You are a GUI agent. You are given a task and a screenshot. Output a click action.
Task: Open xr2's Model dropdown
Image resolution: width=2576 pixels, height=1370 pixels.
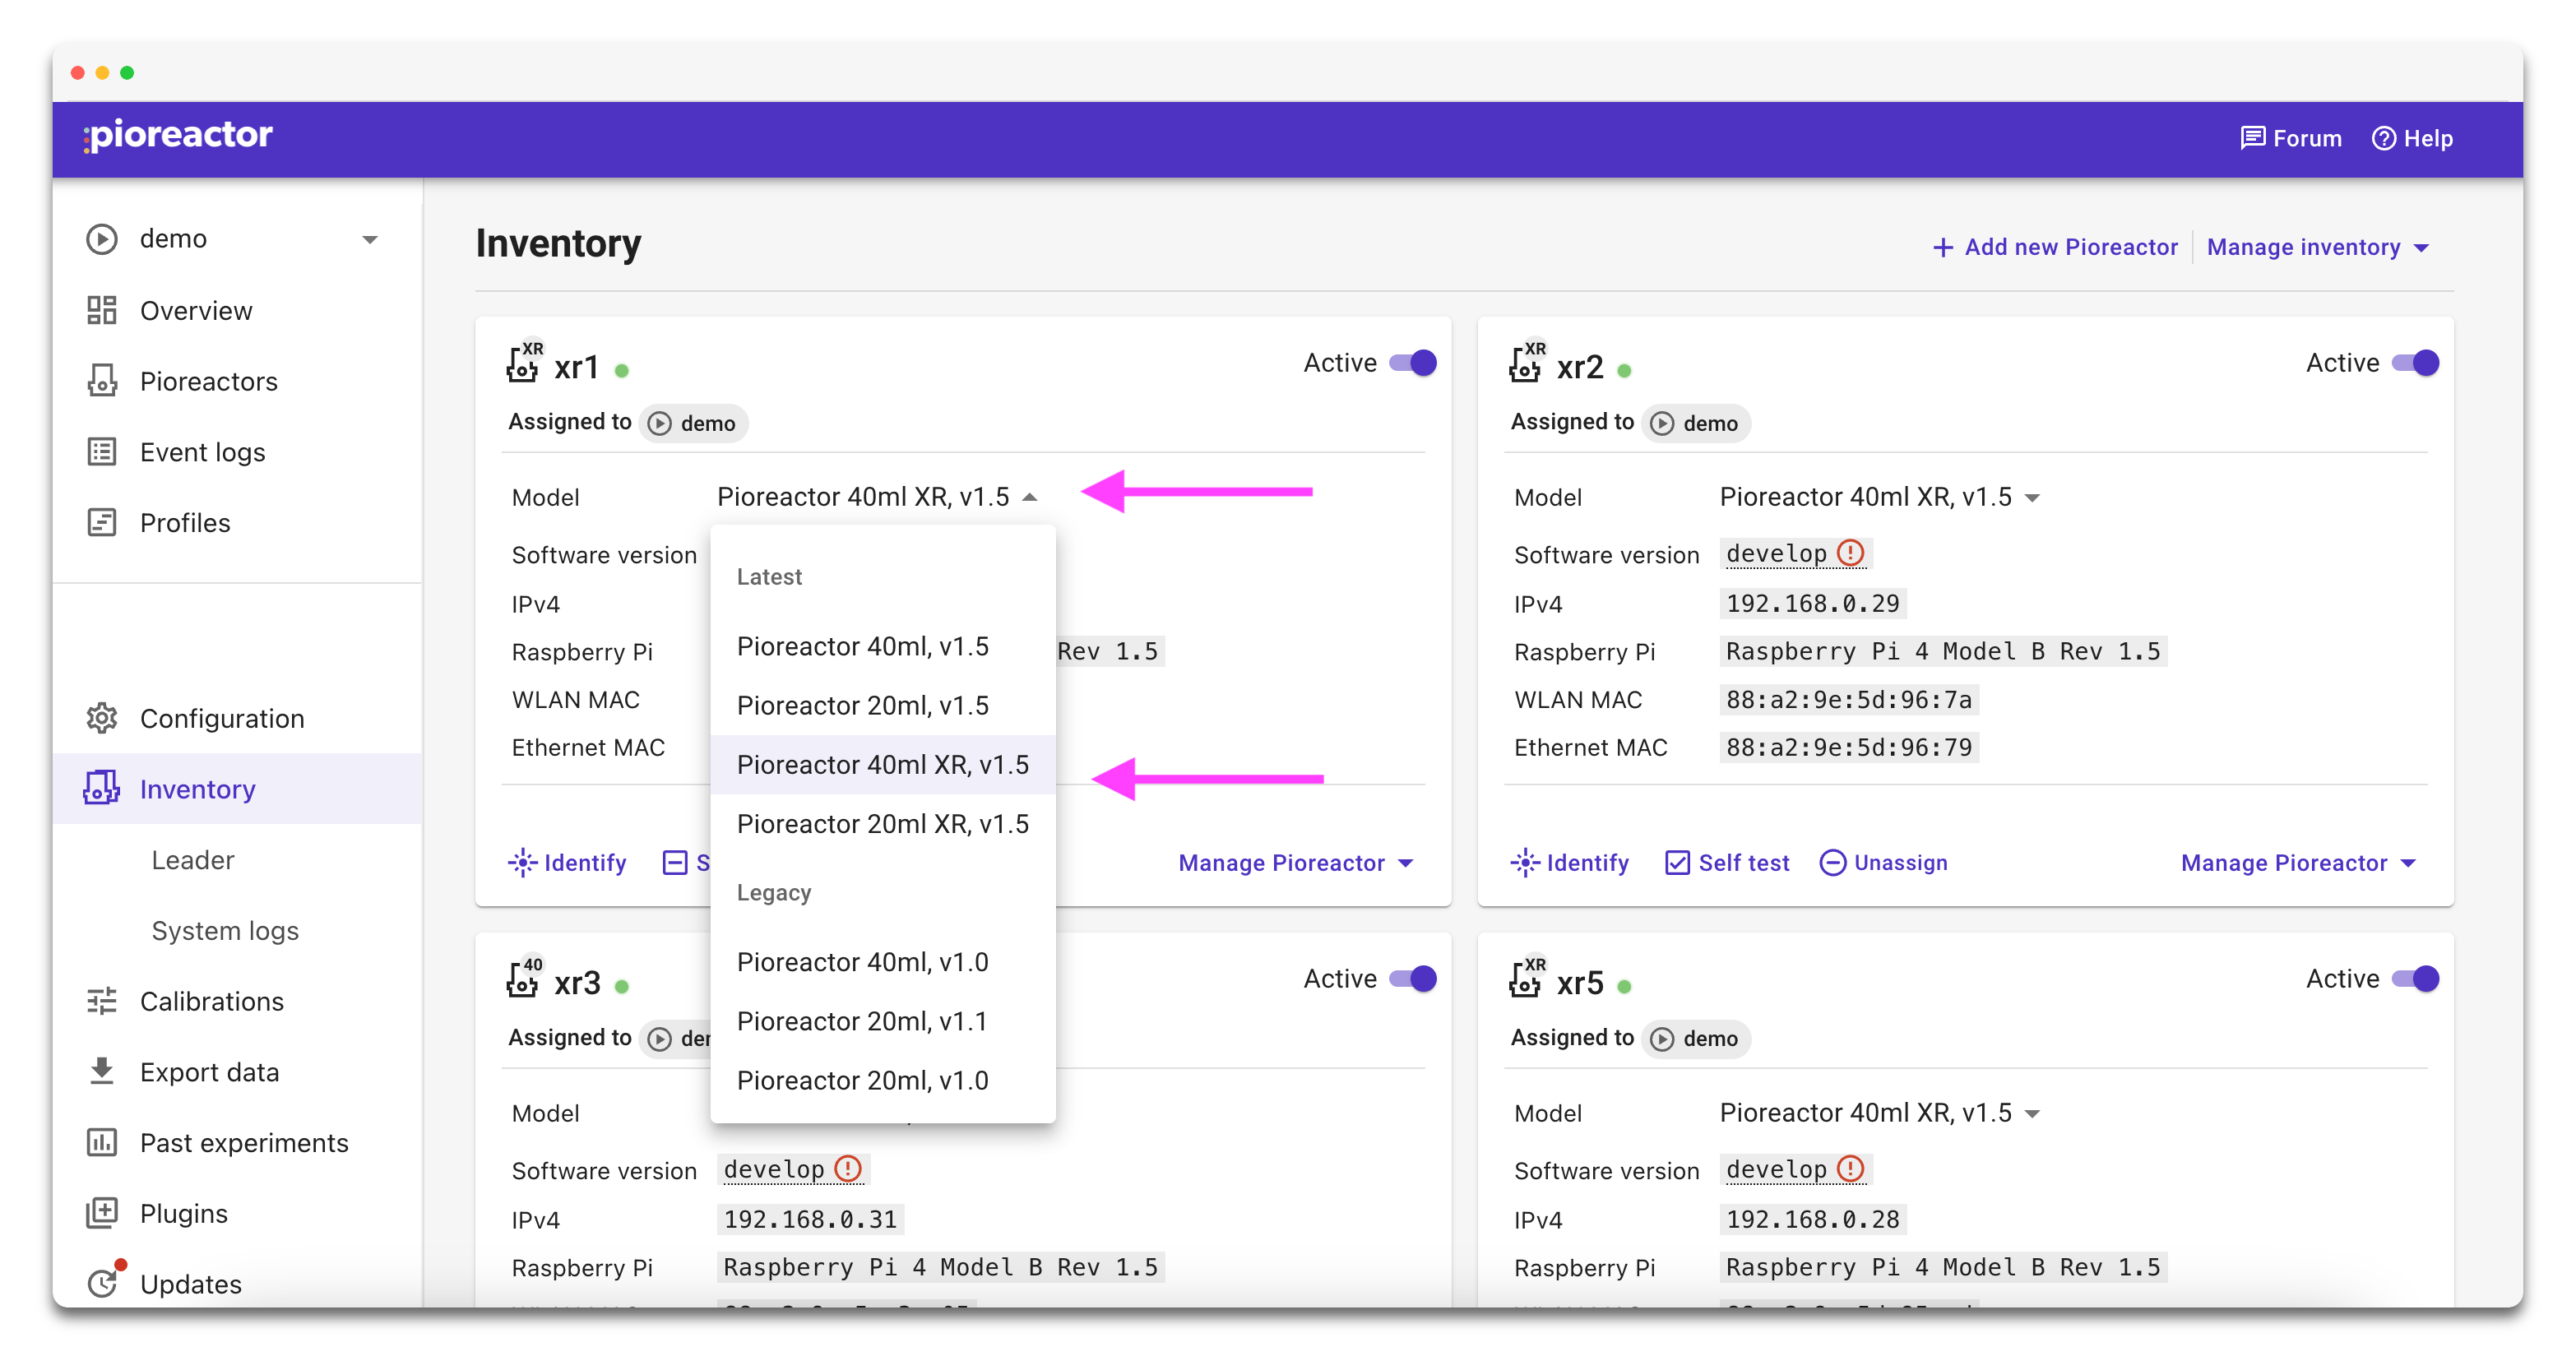[1878, 497]
